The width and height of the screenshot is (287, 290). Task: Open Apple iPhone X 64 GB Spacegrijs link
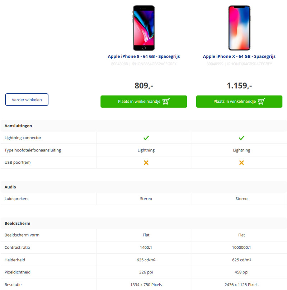tap(239, 56)
